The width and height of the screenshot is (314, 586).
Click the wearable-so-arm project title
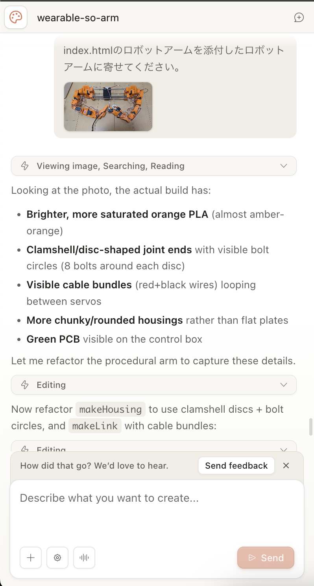pyautogui.click(x=78, y=18)
